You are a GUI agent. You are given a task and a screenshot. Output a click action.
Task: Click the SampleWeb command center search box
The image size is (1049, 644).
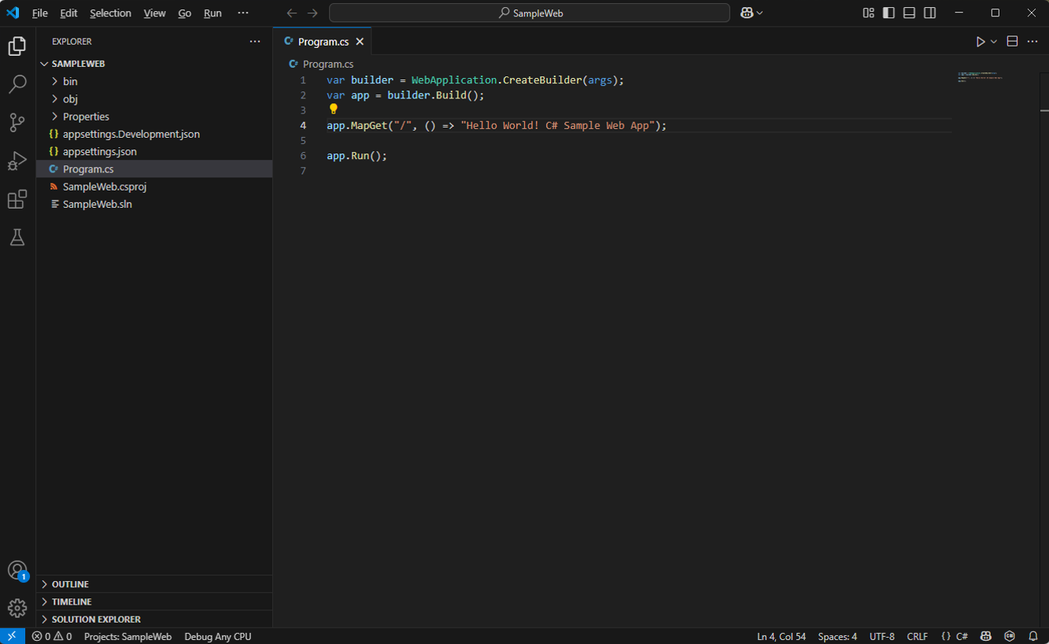click(530, 13)
